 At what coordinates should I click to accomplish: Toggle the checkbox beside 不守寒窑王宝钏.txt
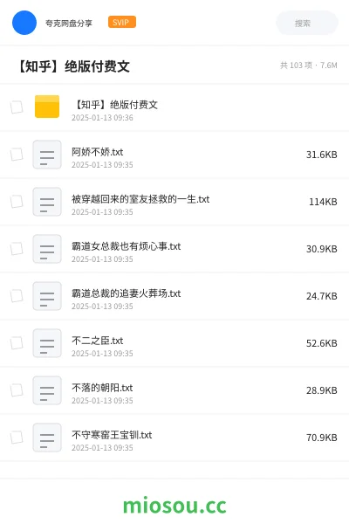[17, 438]
